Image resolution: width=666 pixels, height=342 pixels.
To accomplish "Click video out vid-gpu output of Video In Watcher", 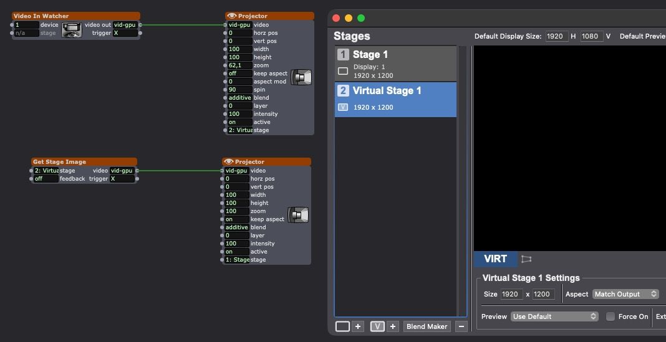I will point(125,25).
